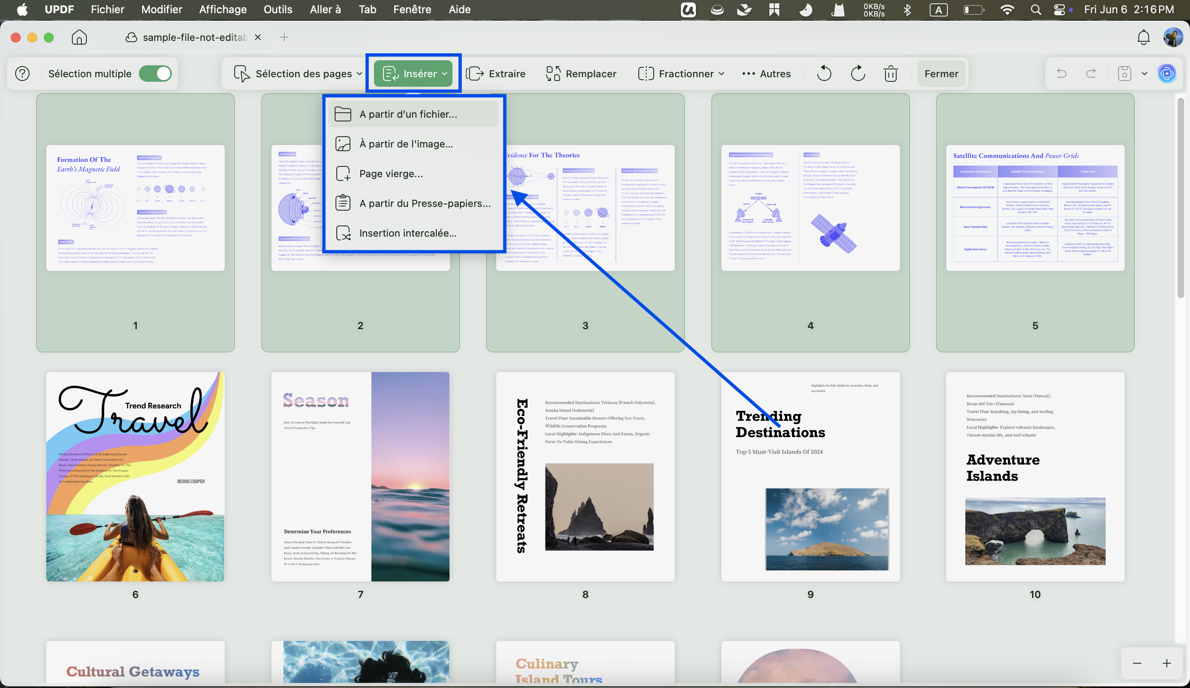This screenshot has height=688, width=1190.
Task: Open the Modifier menu
Action: pos(162,9)
